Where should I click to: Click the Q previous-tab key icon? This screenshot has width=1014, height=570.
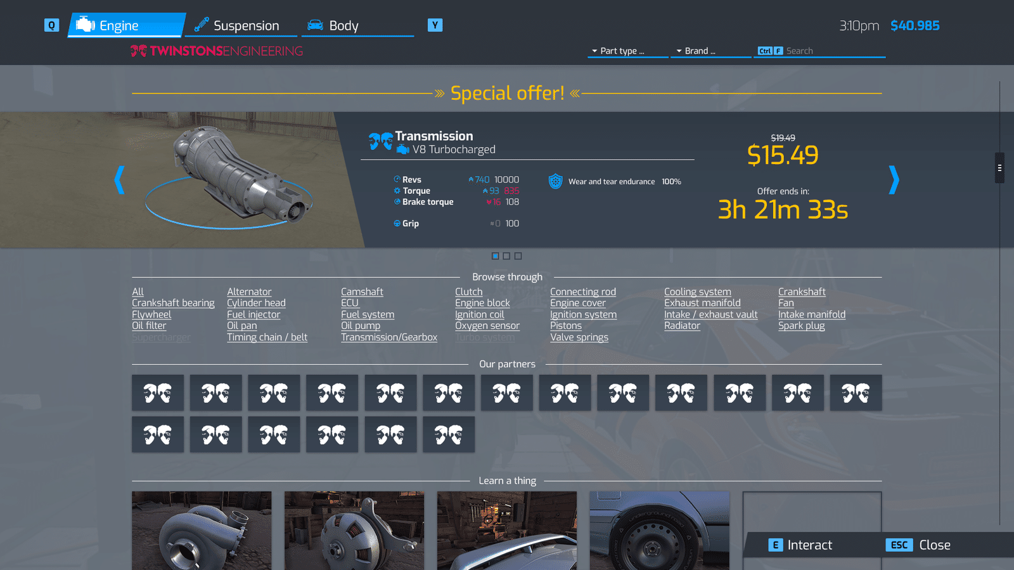51,25
